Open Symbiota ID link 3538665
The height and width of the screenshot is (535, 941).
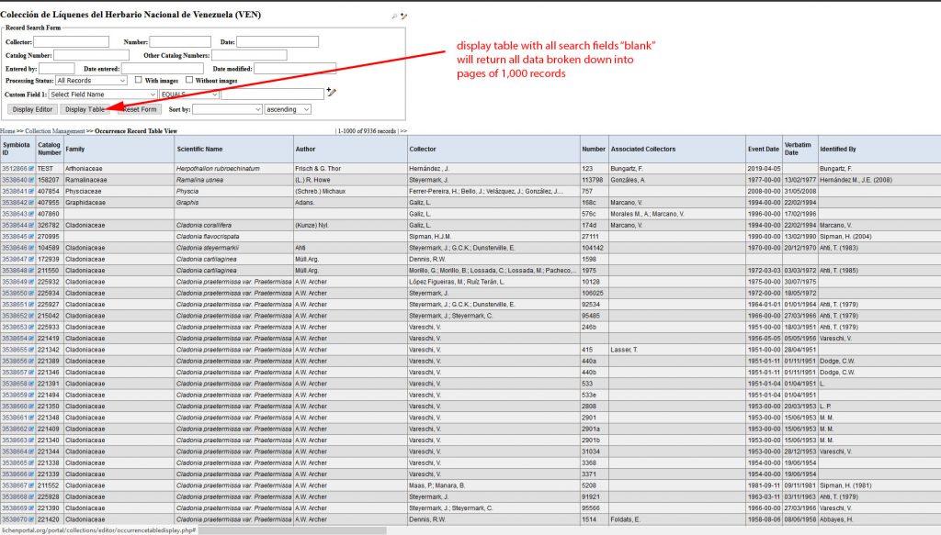pos(15,463)
